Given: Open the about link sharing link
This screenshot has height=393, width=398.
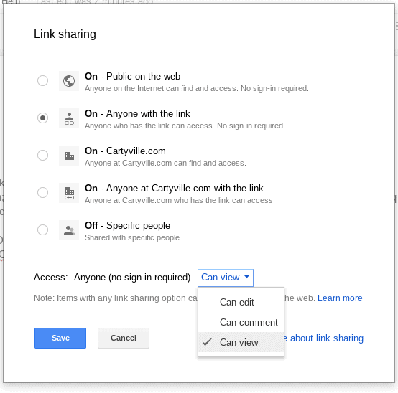Looking at the screenshot, I should tap(327, 338).
